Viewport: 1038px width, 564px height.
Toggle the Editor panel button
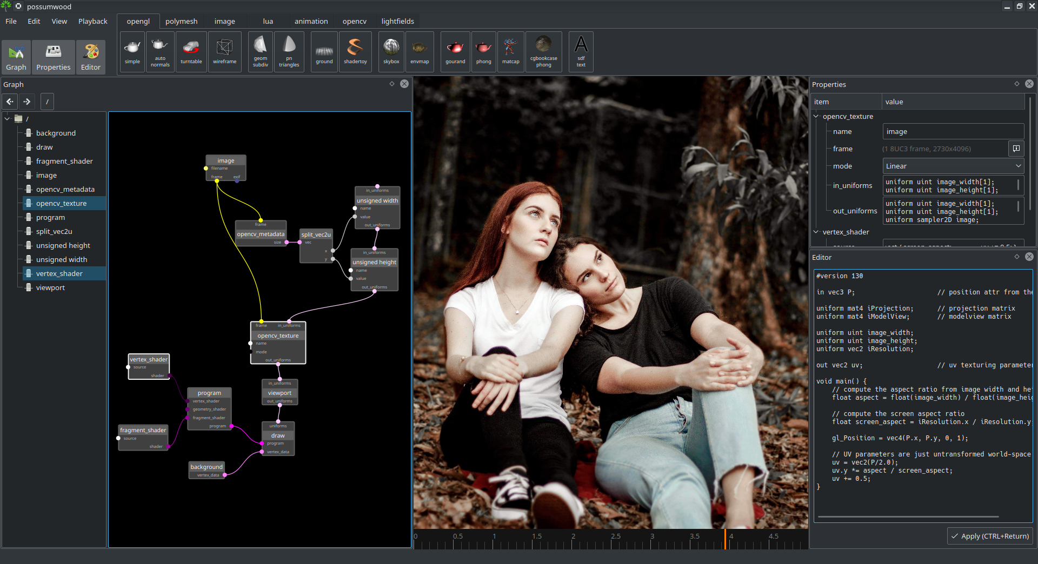(x=91, y=57)
